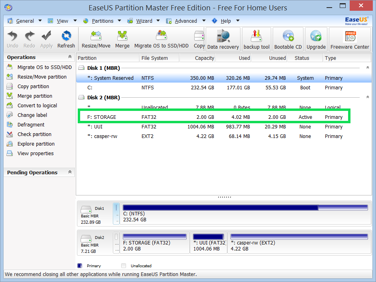Expand the dropdown arrow beside Help
The width and height of the screenshot is (376, 282).
(x=238, y=21)
